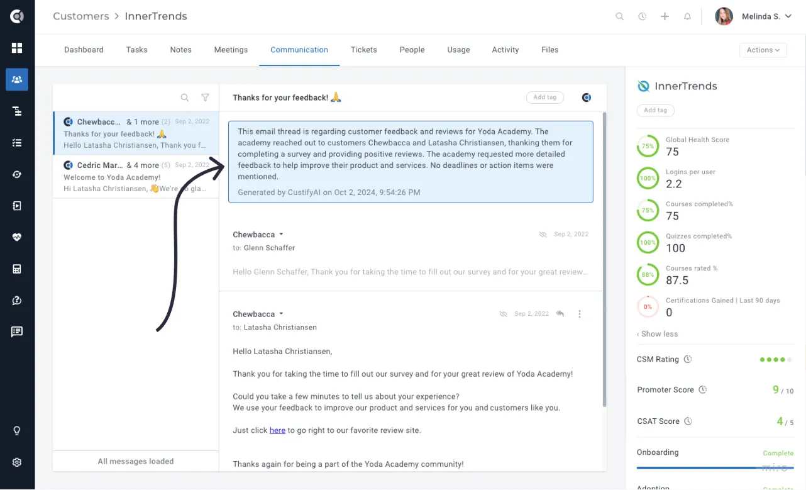Open the checklist tasks icon in sidebar
The width and height of the screenshot is (806, 490).
(17, 143)
